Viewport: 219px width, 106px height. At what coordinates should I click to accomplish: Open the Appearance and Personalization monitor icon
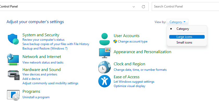105,53
